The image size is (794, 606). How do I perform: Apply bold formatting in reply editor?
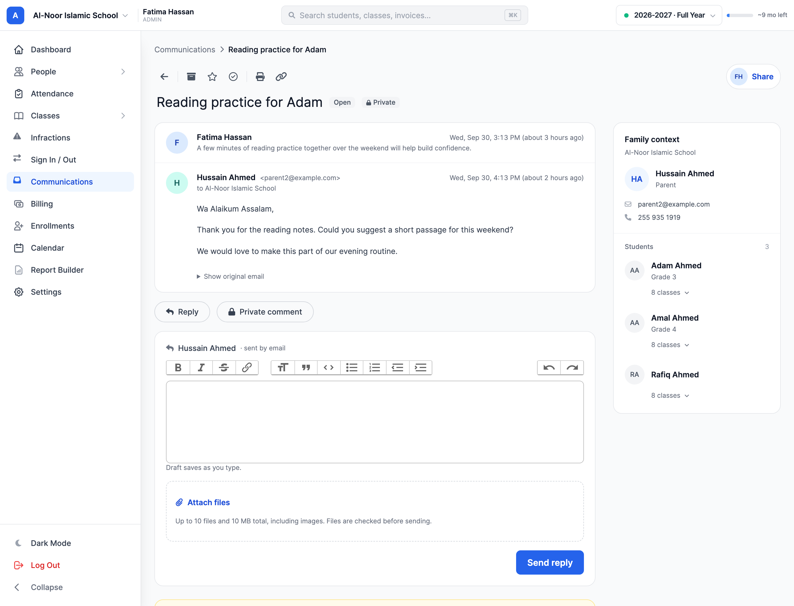tap(178, 367)
